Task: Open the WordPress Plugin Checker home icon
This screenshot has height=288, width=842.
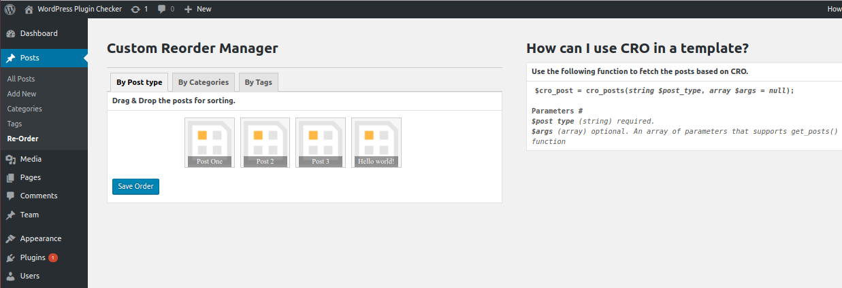Action: point(29,9)
